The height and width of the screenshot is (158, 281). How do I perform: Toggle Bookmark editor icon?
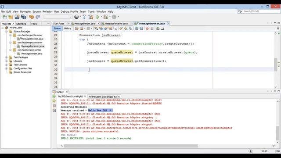[130, 29]
